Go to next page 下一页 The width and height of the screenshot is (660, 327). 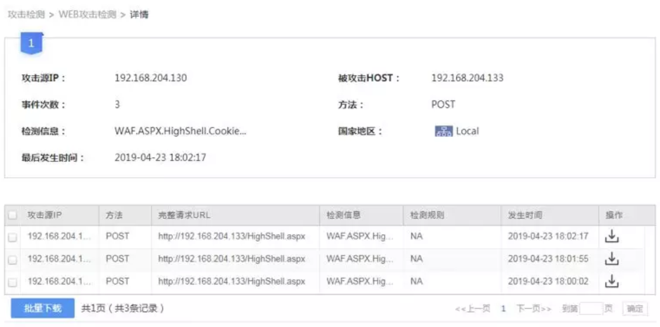click(534, 309)
